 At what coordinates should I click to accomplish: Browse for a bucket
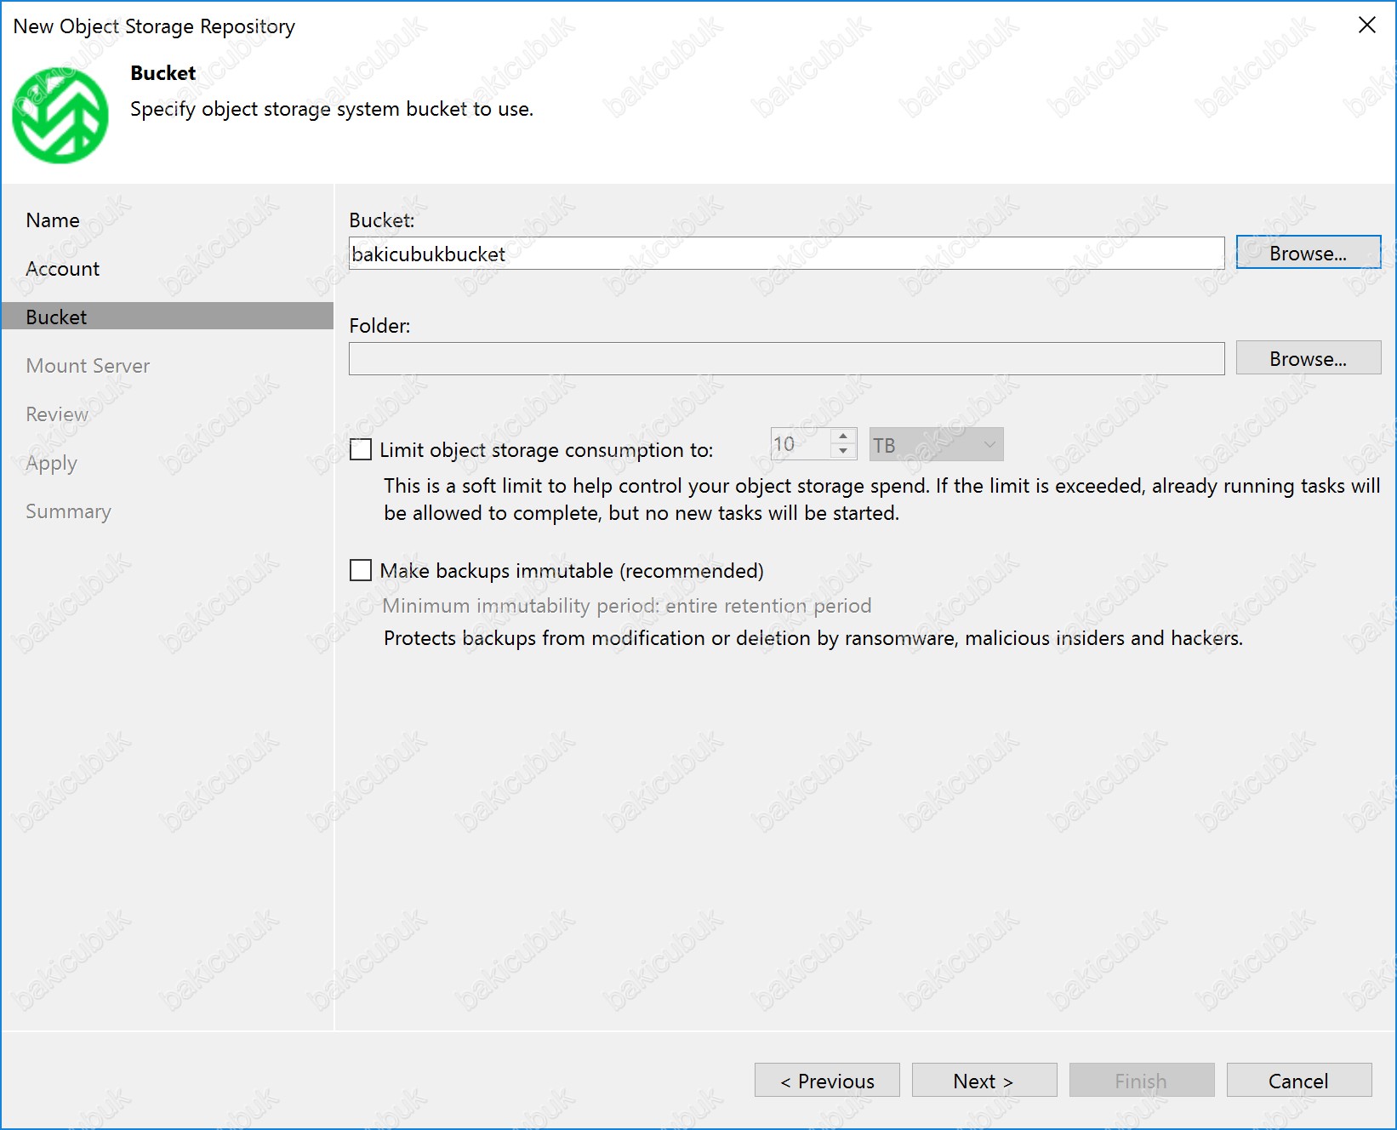(1308, 254)
